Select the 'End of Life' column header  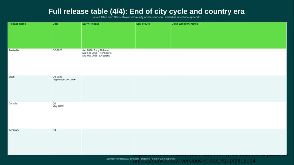pos(153,35)
